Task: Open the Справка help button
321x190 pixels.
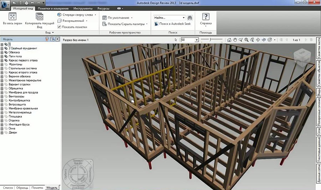Action: [x=205, y=19]
